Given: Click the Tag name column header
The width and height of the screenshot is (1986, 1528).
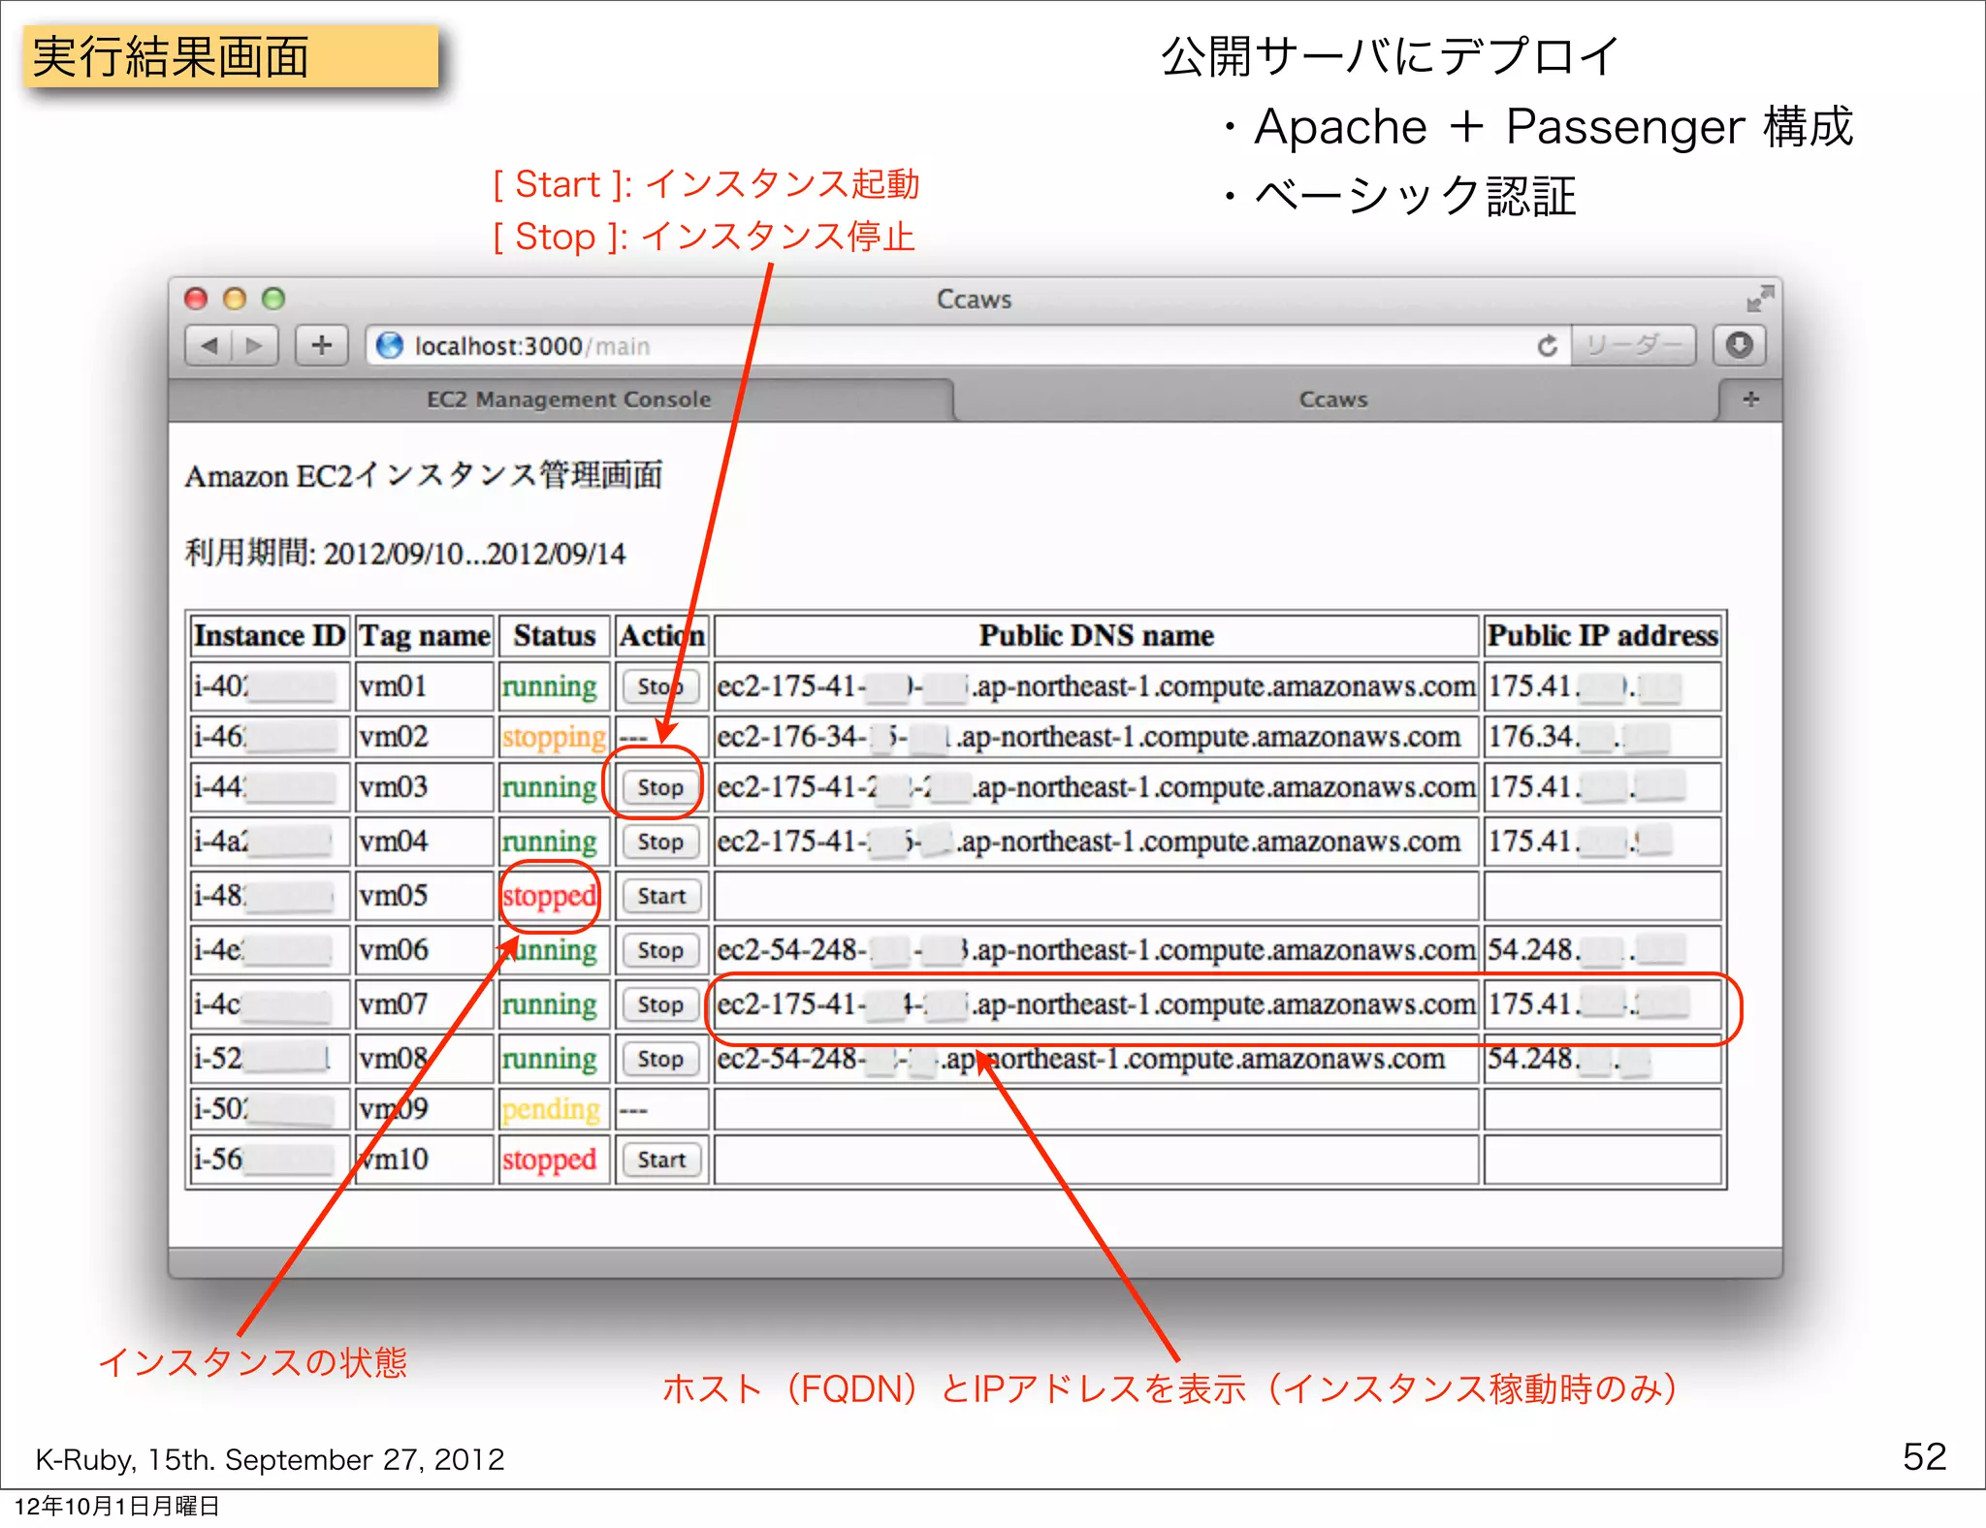Looking at the screenshot, I should (x=425, y=635).
